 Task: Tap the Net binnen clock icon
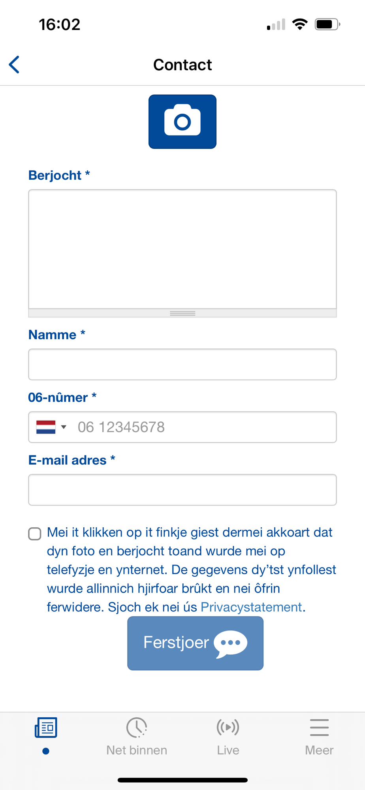pos(137,727)
